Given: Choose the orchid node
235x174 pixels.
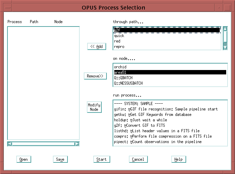Looking at the screenshot, I should point(120,67).
